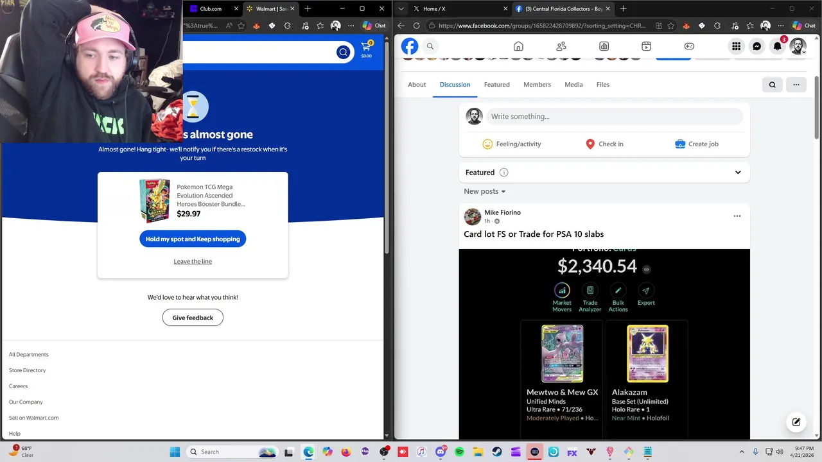The image size is (822, 462).
Task: Click the floating compose message icon
Action: pyautogui.click(x=796, y=422)
